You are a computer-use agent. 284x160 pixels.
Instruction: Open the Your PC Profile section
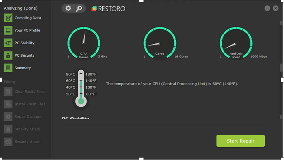[x=27, y=30]
